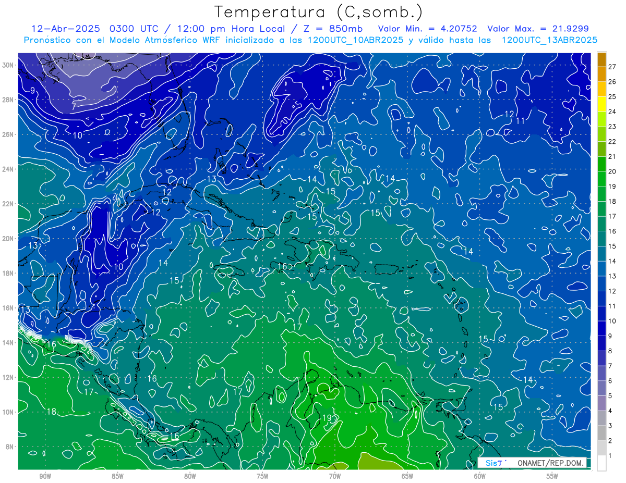
Task: Click the contour label "11" in northeast Atlantic
Action: click(520, 120)
